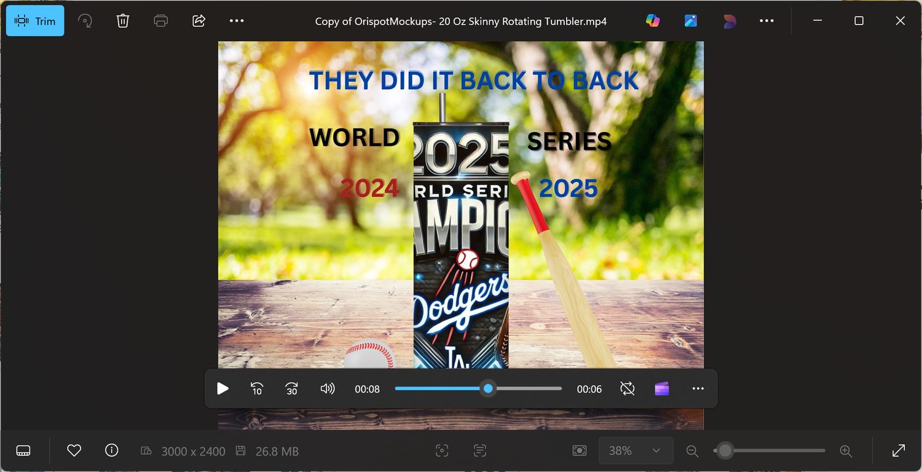The height and width of the screenshot is (472, 922).
Task: Open Clipchamp edit video icon
Action: (662, 388)
